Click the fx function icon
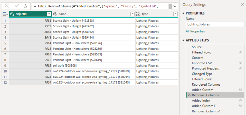The width and height of the screenshot is (246, 115). 26,6
